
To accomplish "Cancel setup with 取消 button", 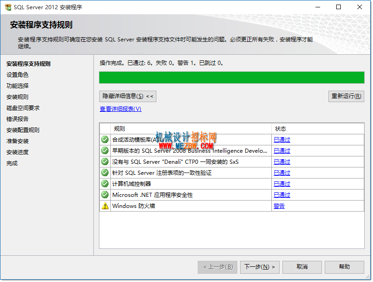I will point(302,267).
